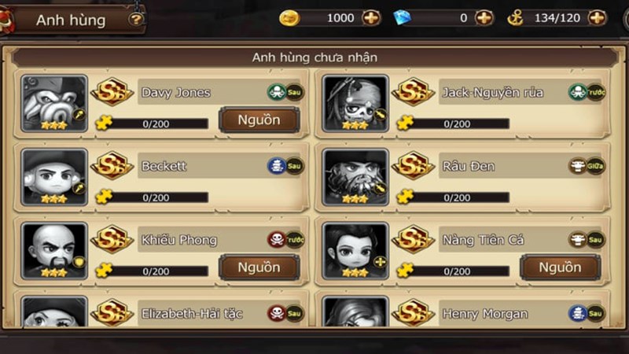Viewport: 629px width, 354px height.
Task: Tap the anchor stamina icon
Action: pyautogui.click(x=515, y=18)
